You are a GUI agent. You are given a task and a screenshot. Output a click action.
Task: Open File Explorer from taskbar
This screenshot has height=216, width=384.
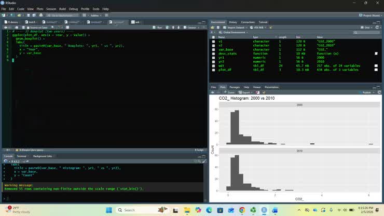point(187,210)
